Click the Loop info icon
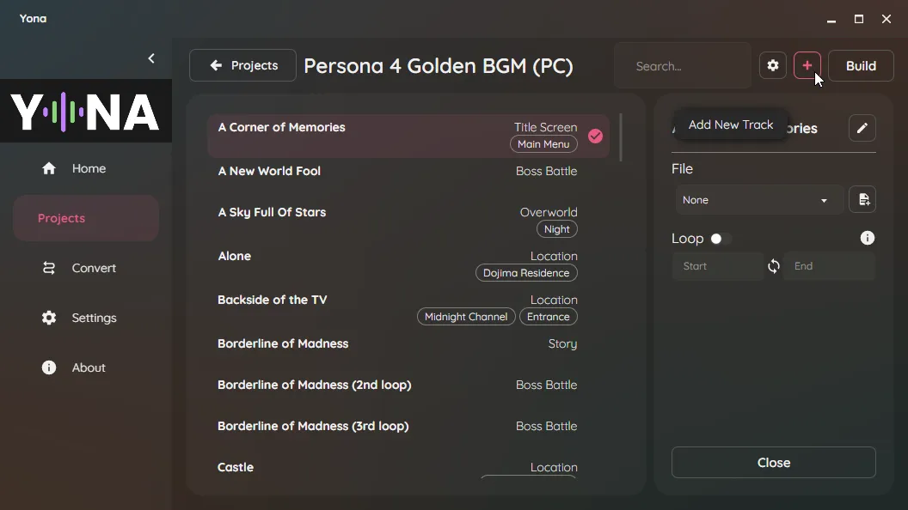 pos(867,238)
